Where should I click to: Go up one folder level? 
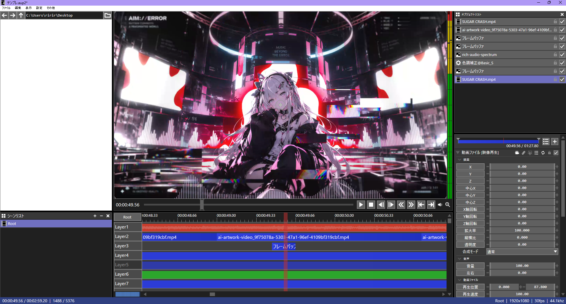coord(21,15)
